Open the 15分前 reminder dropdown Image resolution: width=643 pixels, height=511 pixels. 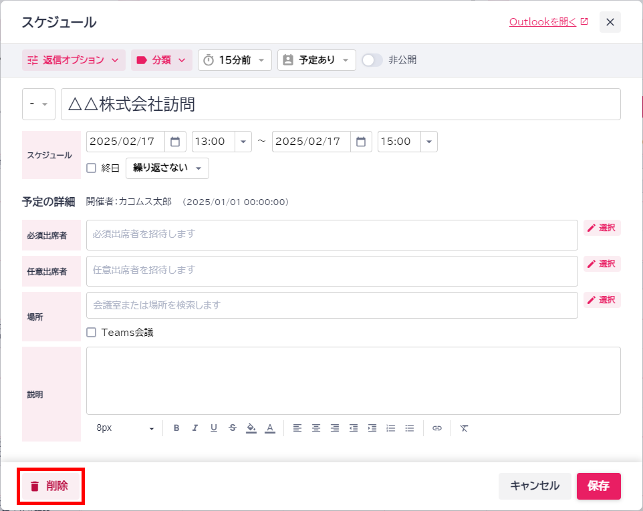click(x=235, y=60)
